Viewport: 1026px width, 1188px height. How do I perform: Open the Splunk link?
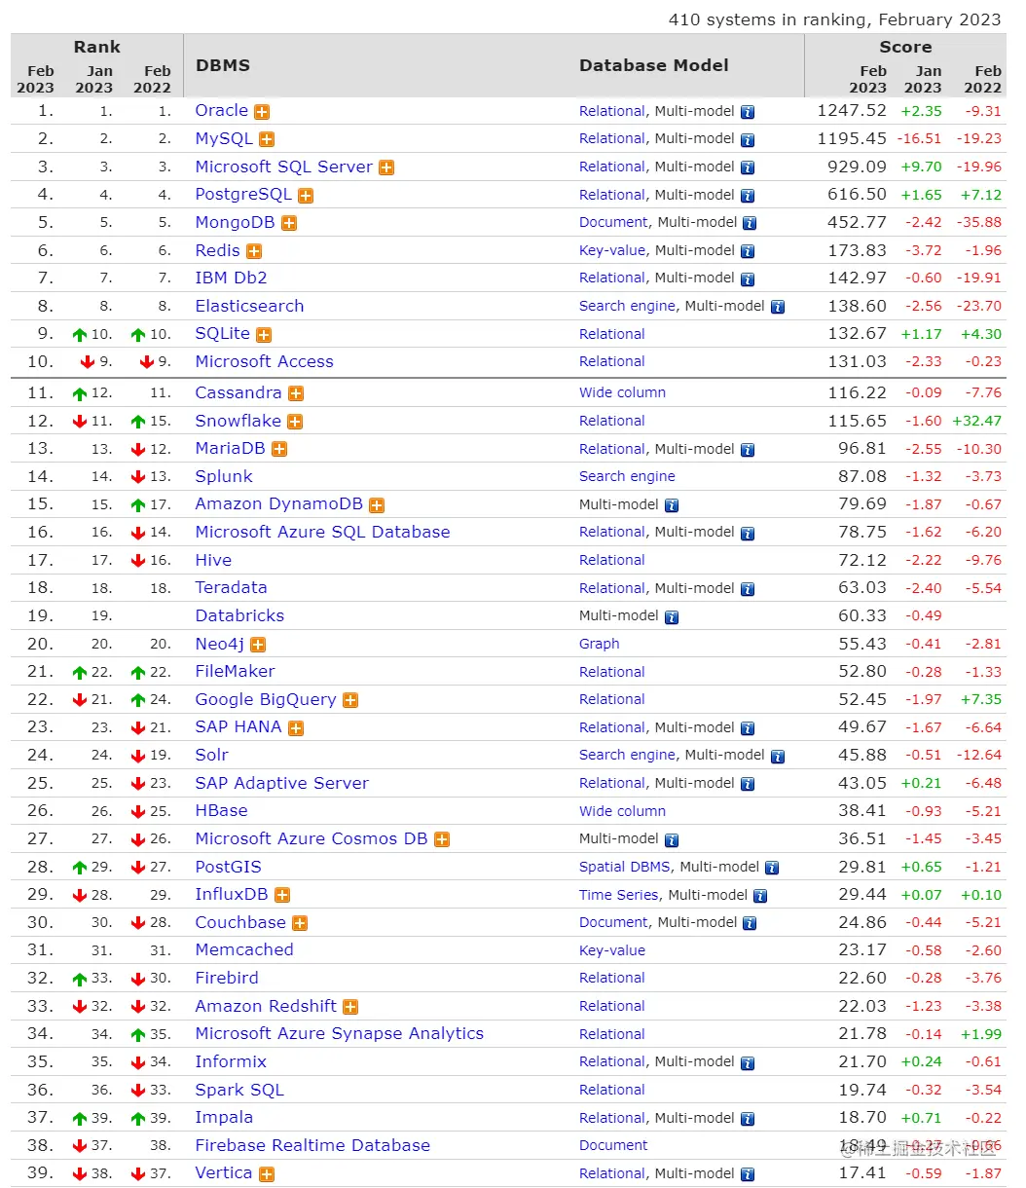click(x=224, y=476)
